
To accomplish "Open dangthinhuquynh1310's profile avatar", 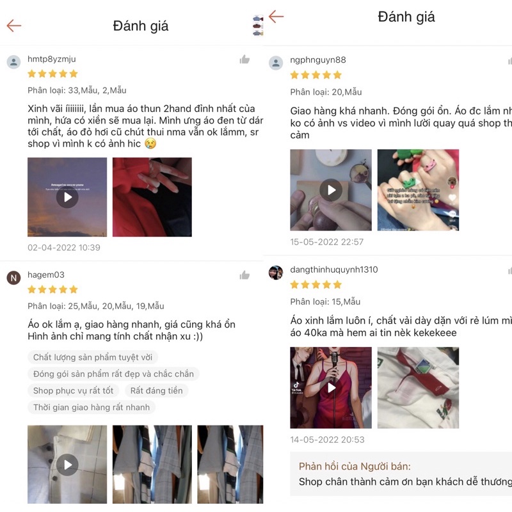I will coord(276,273).
